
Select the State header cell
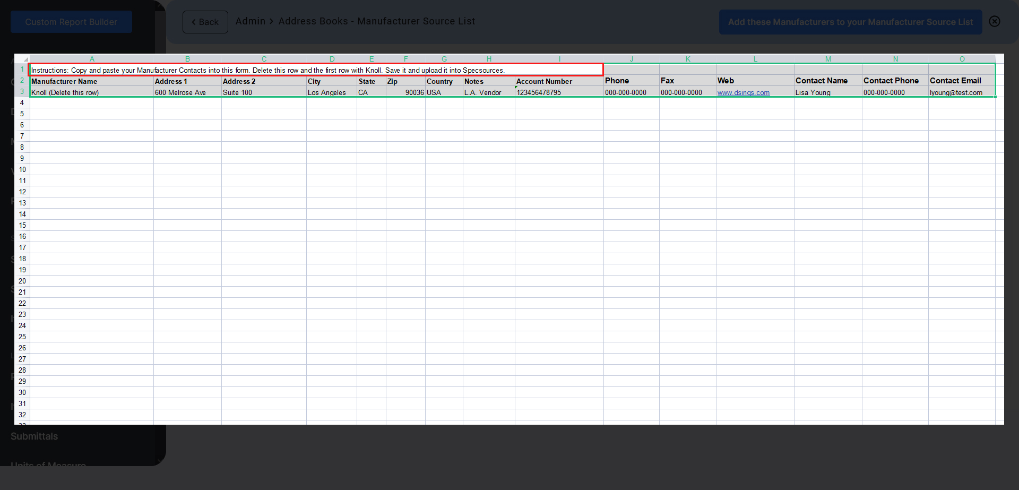[372, 81]
